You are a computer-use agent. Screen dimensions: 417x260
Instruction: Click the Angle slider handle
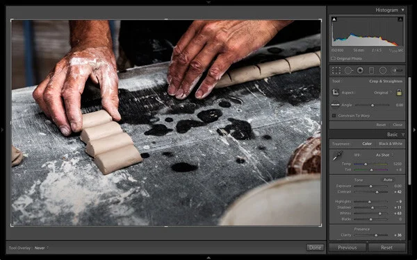tap(373, 105)
